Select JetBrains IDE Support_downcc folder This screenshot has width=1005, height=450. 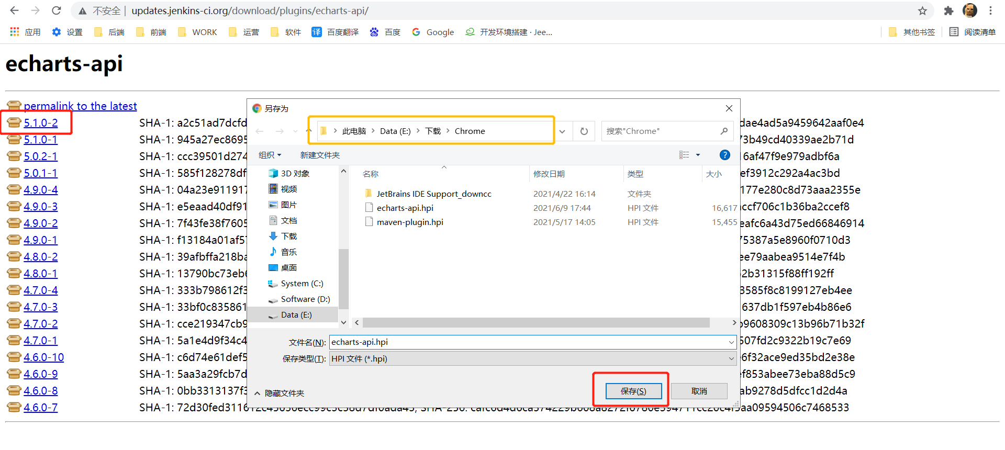click(x=434, y=194)
